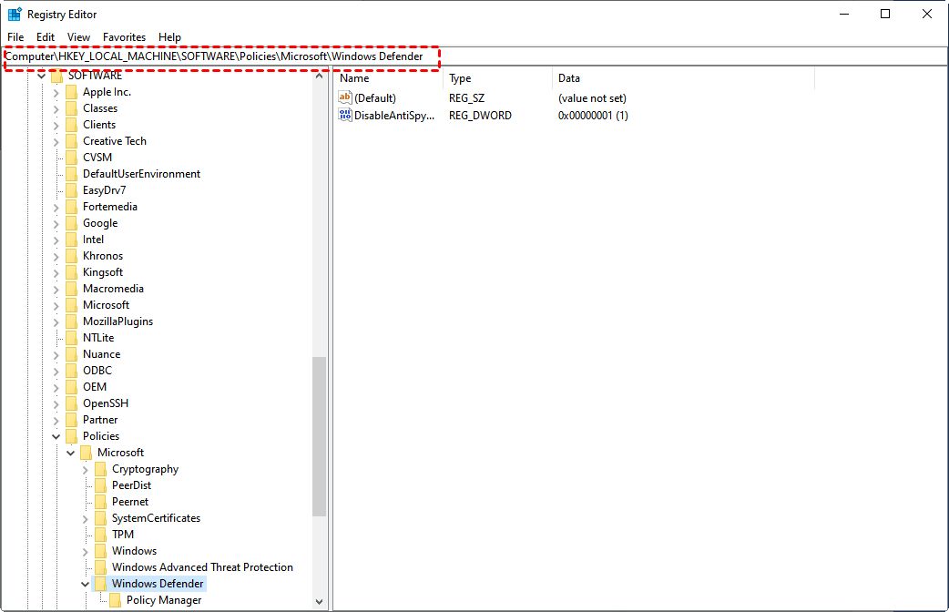Expand the Google key

56,223
